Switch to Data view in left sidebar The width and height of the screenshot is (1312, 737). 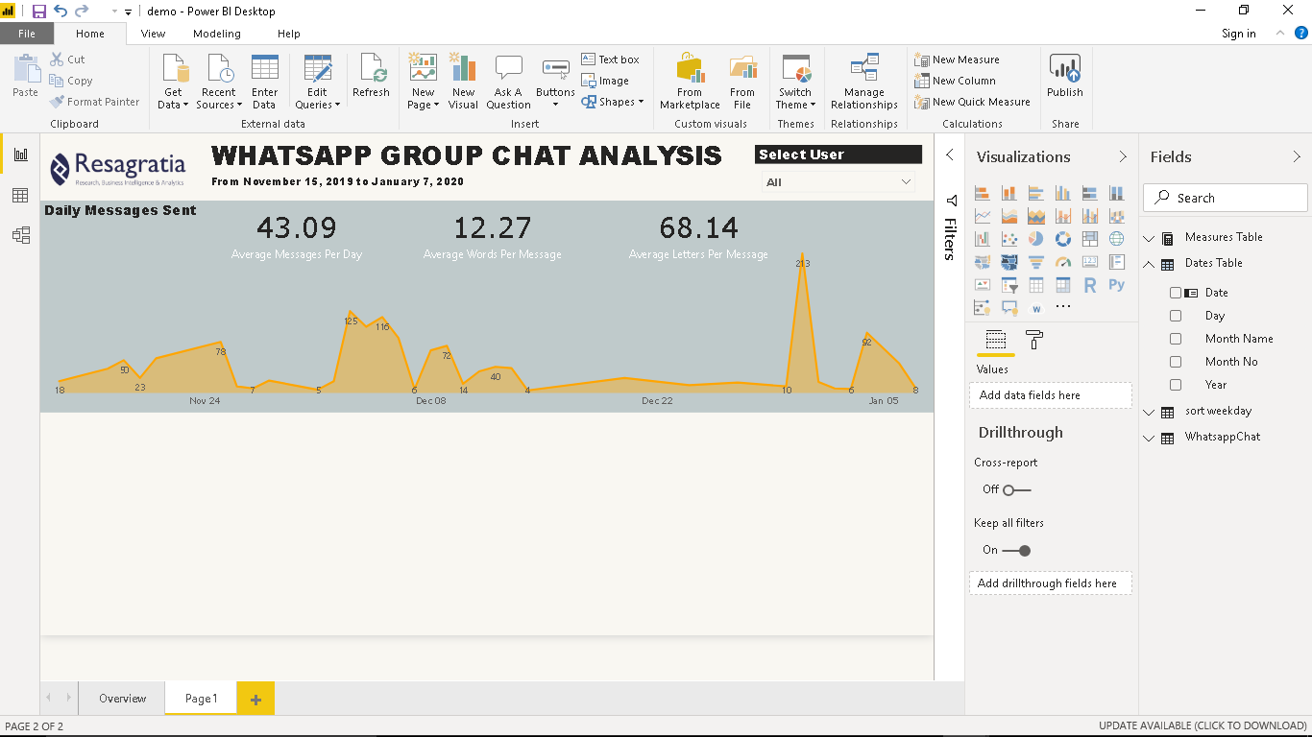tap(20, 196)
